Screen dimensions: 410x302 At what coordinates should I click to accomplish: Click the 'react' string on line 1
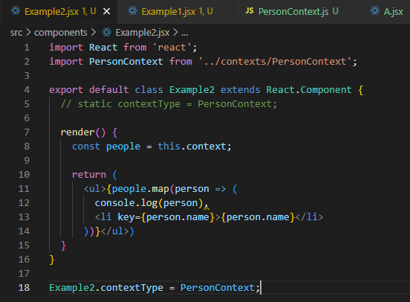click(x=172, y=48)
